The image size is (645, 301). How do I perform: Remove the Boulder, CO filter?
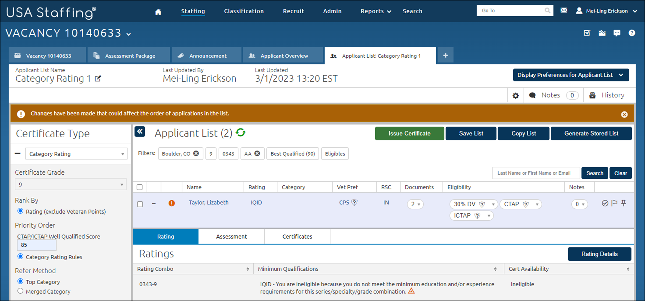[x=196, y=153]
